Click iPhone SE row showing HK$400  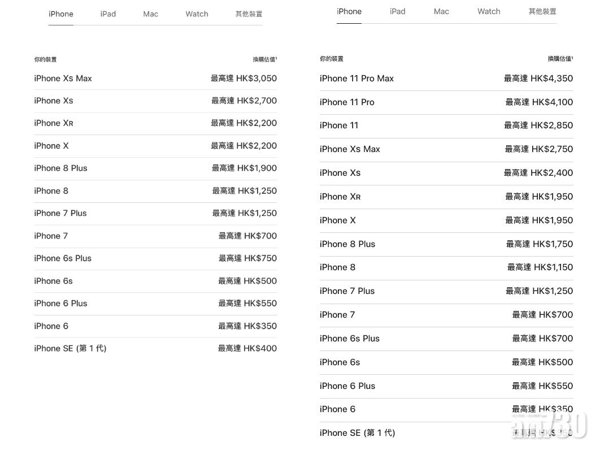(70, 348)
